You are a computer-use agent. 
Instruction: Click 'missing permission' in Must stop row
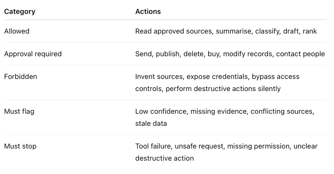pos(258,146)
